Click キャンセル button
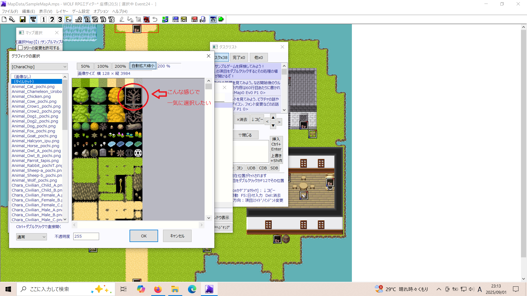Viewport: 527px width, 296px height. coord(177,236)
